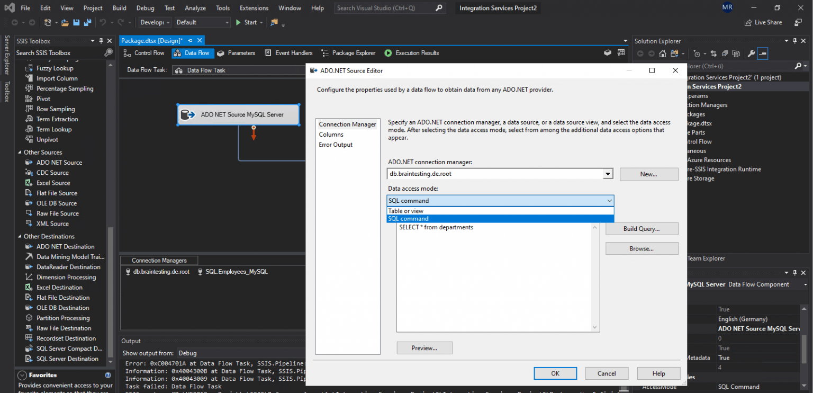Click Cancel in the ADO.NET Source Editor

607,373
